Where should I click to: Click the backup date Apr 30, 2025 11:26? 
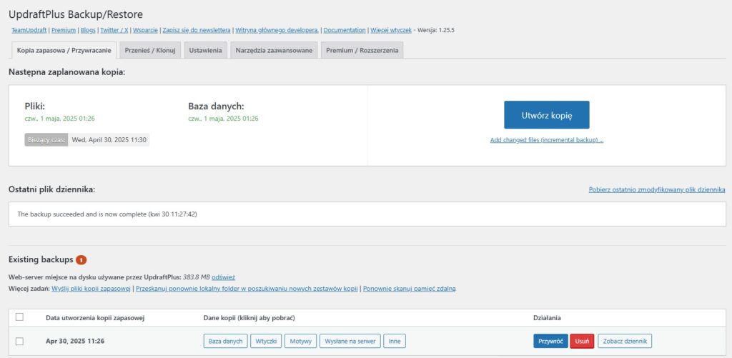tap(74, 341)
